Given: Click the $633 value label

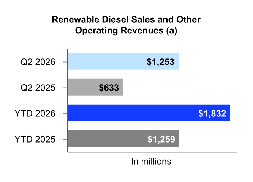Looking at the screenshot, I should pos(109,88).
